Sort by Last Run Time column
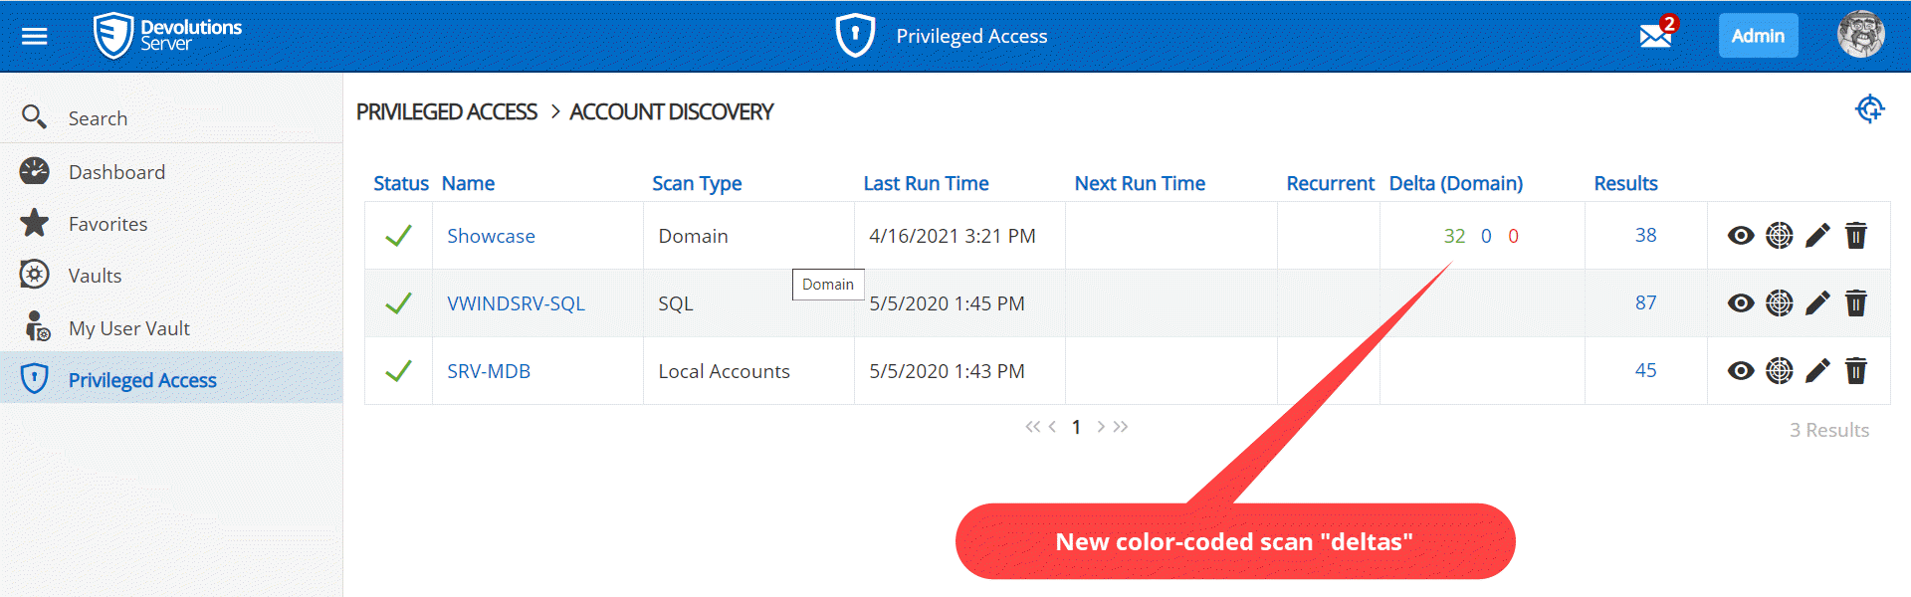The height and width of the screenshot is (597, 1911). click(926, 183)
